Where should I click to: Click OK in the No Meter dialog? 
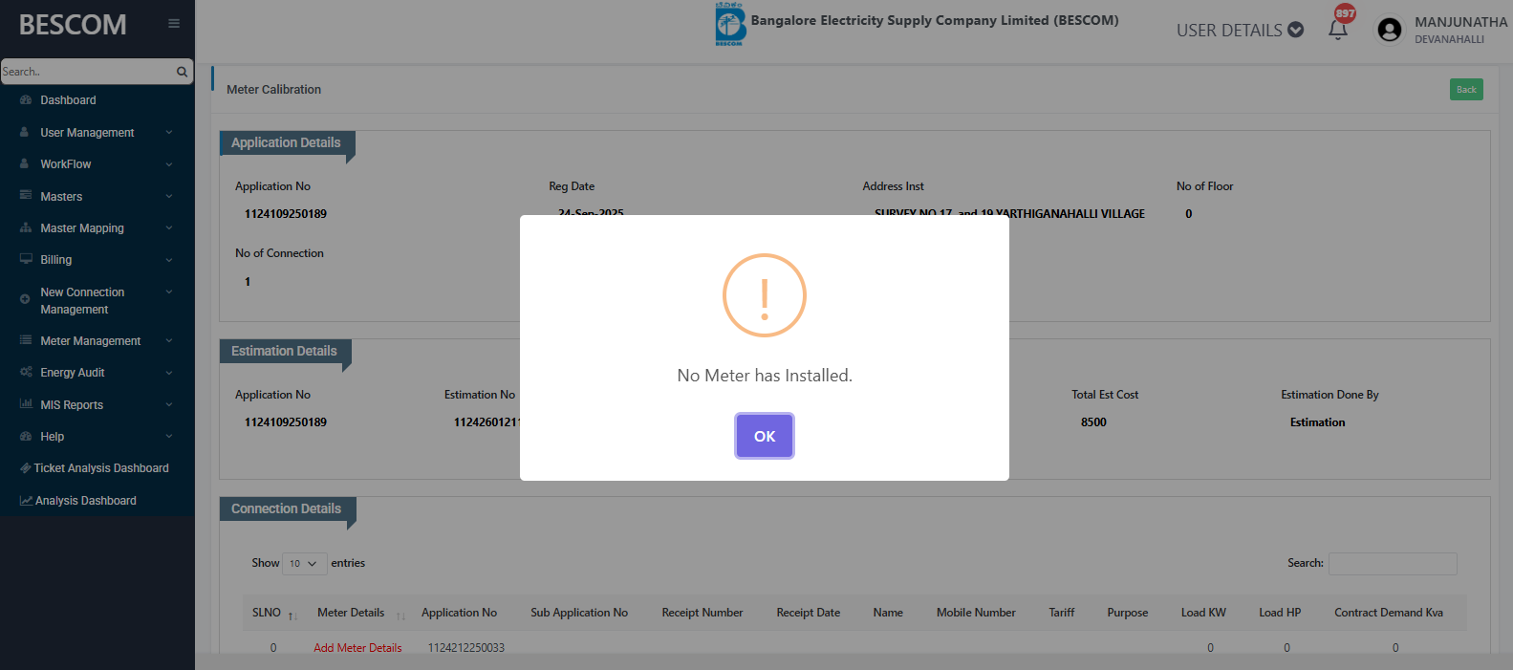(x=765, y=436)
